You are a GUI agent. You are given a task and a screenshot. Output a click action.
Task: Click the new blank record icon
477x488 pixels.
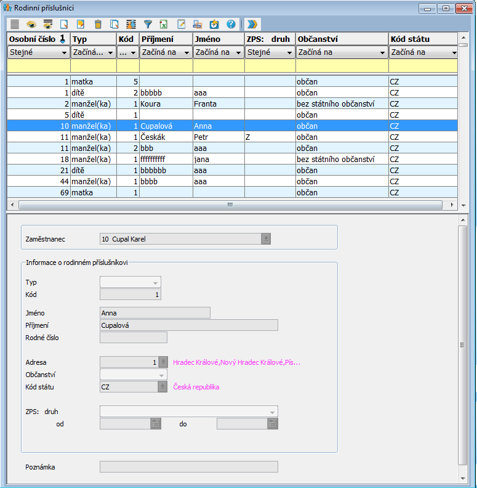65,24
